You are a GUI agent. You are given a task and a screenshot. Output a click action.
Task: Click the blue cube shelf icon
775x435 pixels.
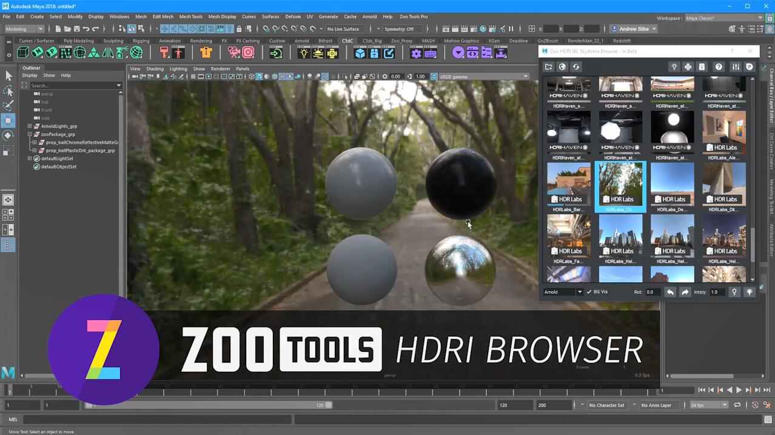[x=360, y=53]
